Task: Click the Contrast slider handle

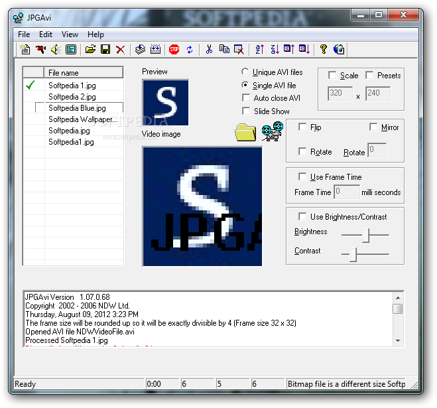Action: pyautogui.click(x=353, y=254)
